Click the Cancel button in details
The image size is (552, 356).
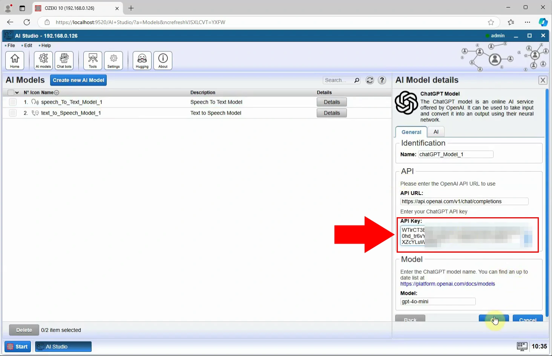coord(528,318)
